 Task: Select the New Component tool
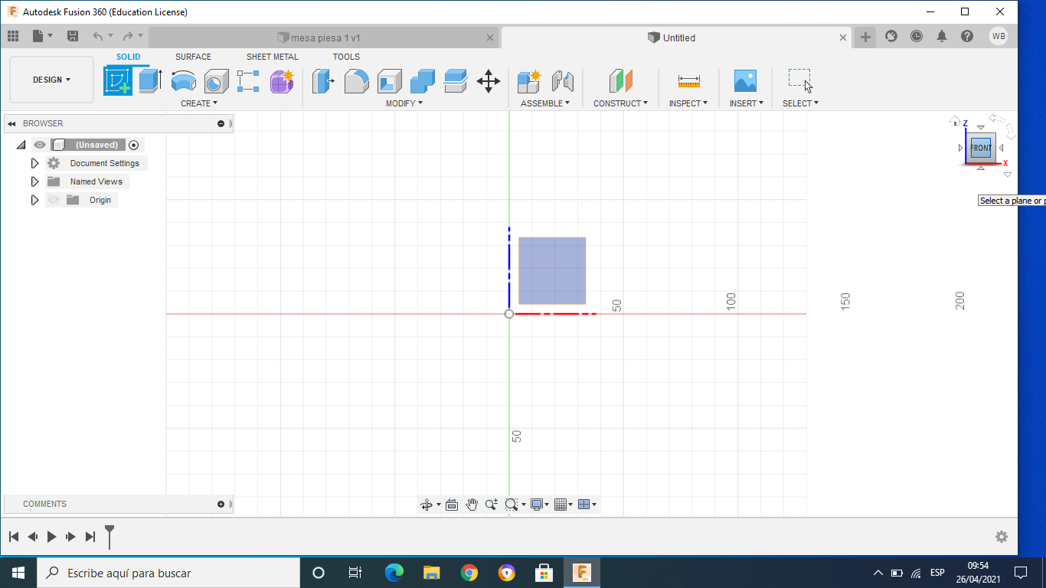point(529,80)
